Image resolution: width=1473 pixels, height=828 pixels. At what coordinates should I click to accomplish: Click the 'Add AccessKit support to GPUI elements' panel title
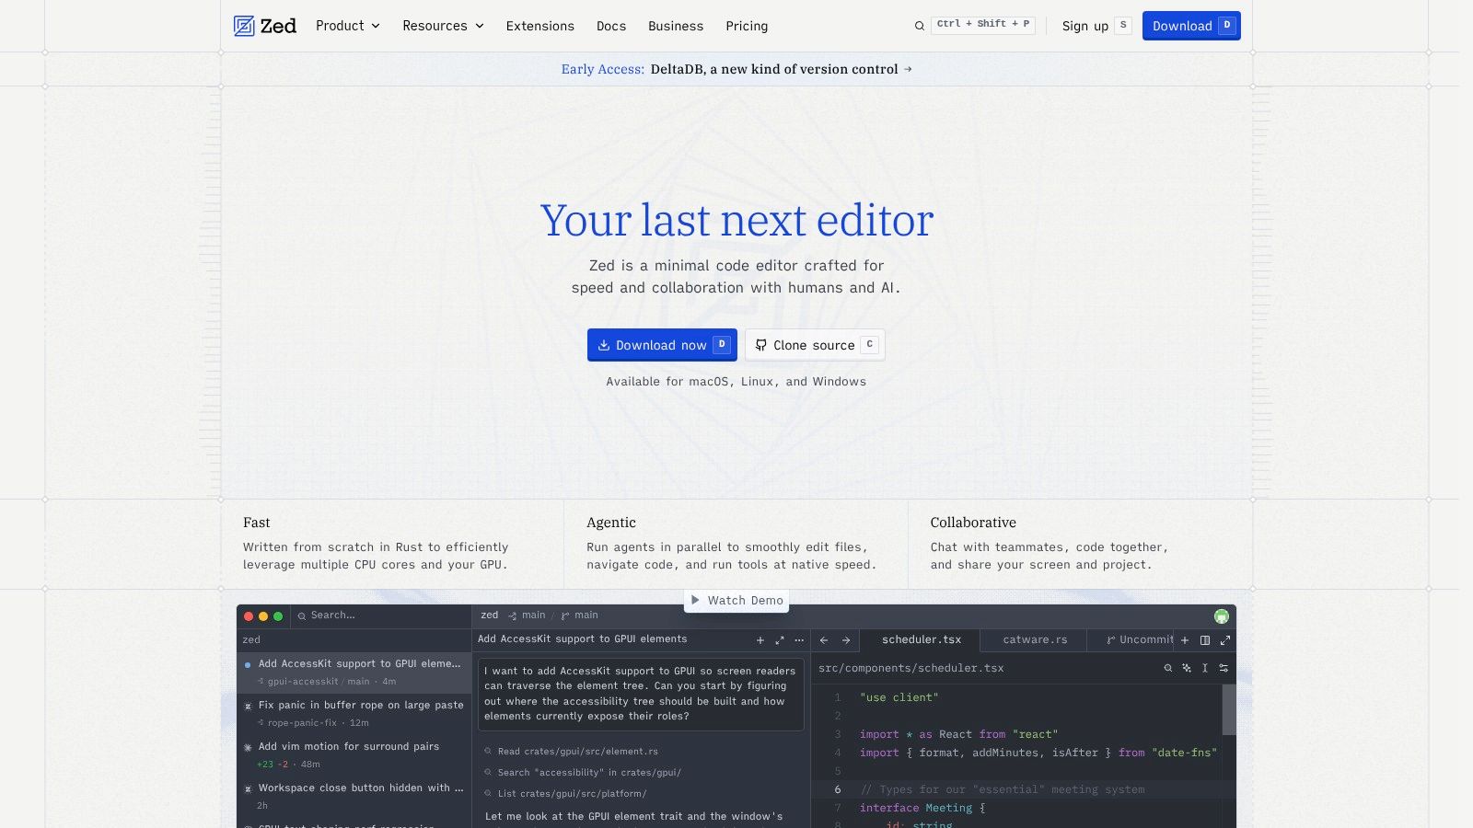582,639
